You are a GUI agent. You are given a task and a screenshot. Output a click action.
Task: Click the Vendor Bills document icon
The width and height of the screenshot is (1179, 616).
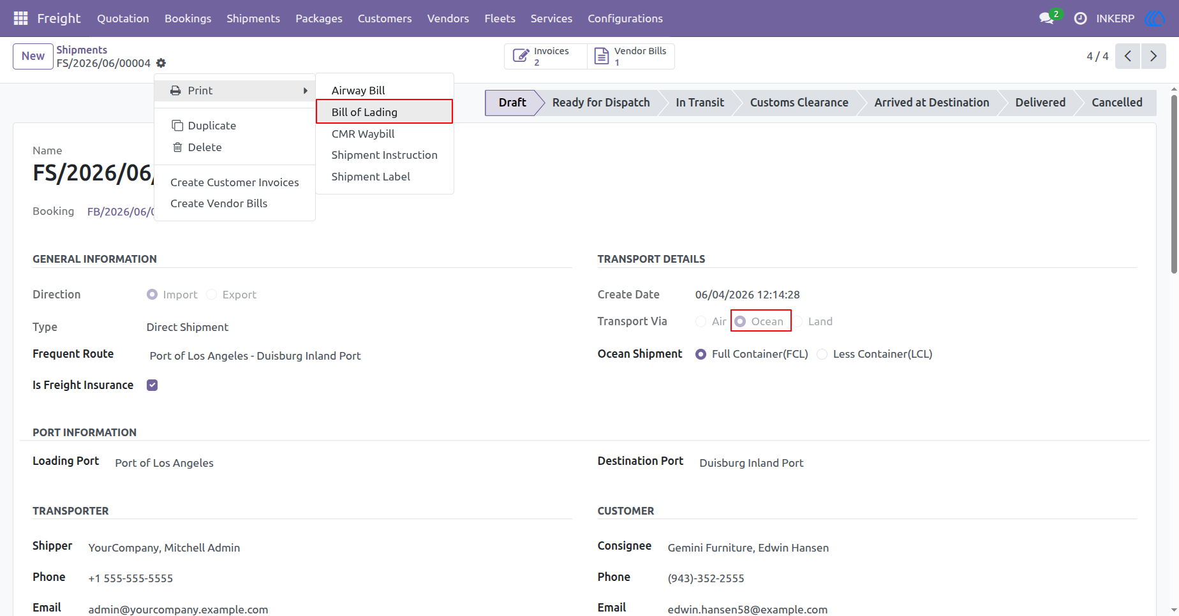point(602,56)
